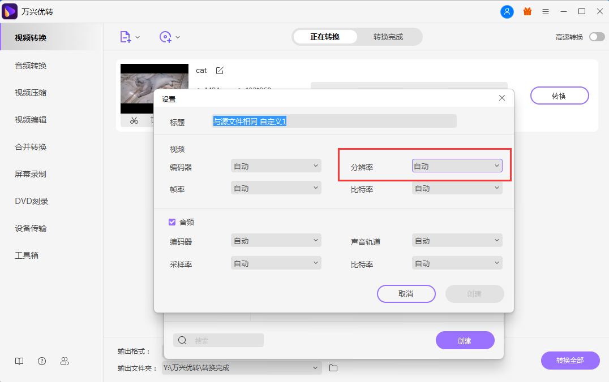The height and width of the screenshot is (382, 609).
Task: Uncheck the 音频 checkbox
Action: (x=172, y=222)
